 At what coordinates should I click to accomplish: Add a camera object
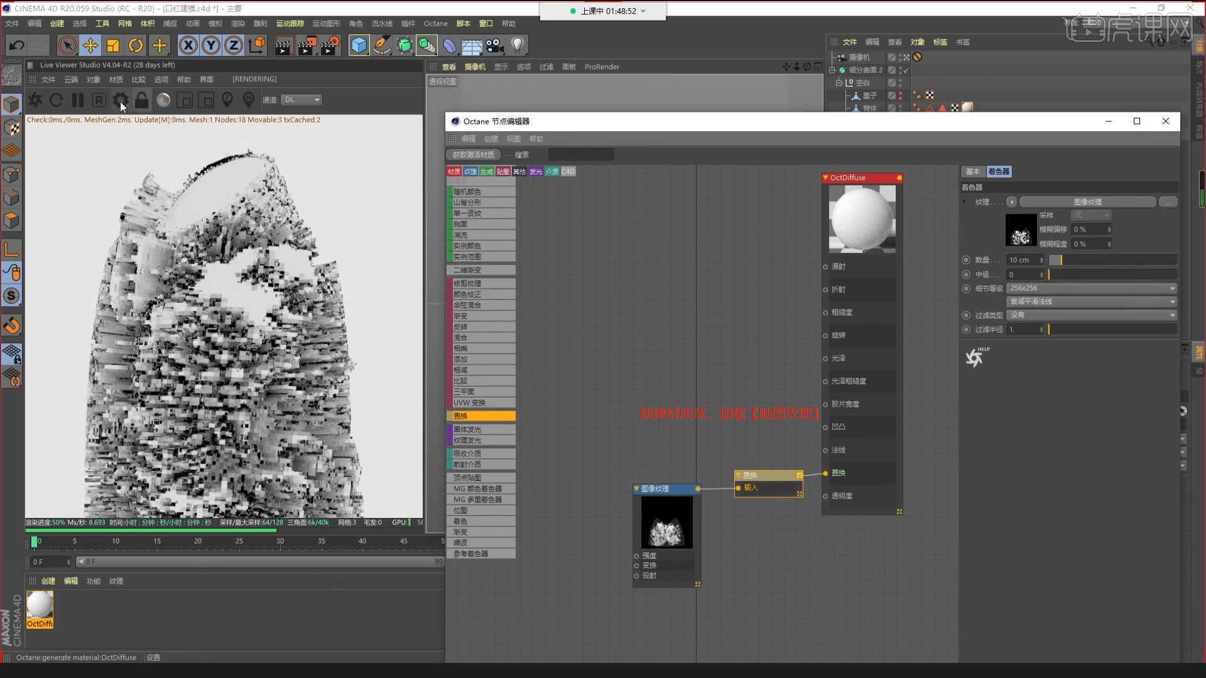coord(494,45)
